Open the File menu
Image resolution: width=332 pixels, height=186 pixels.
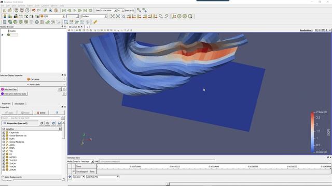click(x=3, y=6)
